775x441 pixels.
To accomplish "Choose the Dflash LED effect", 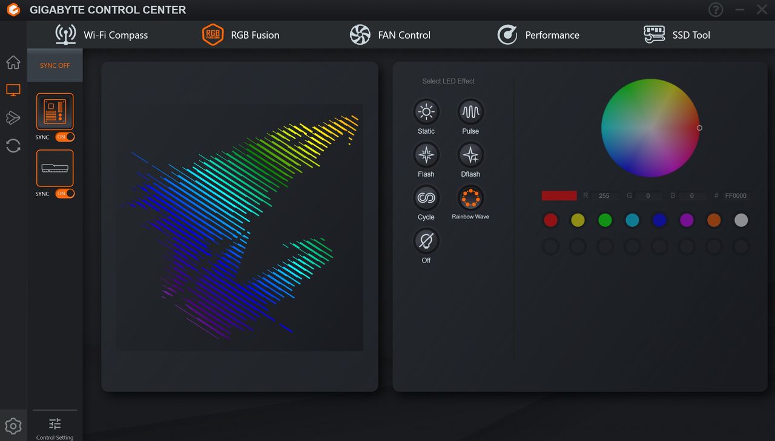I will coord(470,155).
